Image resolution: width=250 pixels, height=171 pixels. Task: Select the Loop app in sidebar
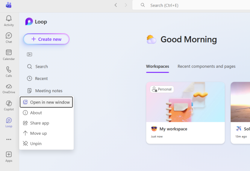9,123
